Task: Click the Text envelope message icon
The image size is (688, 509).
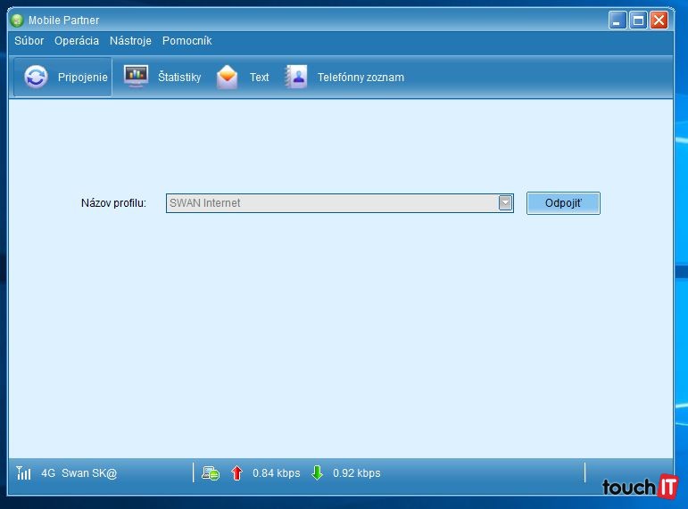Action: click(228, 78)
